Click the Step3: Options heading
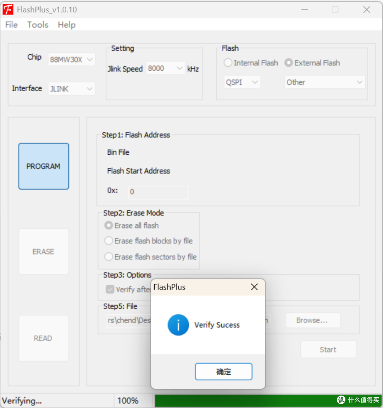This screenshot has width=383, height=408. coord(127,275)
